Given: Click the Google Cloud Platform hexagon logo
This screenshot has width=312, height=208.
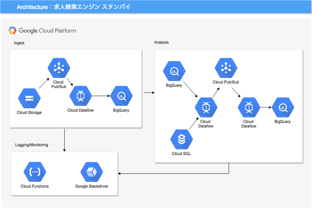Looking at the screenshot, I should [x=12, y=31].
